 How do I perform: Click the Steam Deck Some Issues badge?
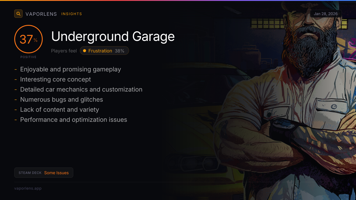tap(44, 173)
